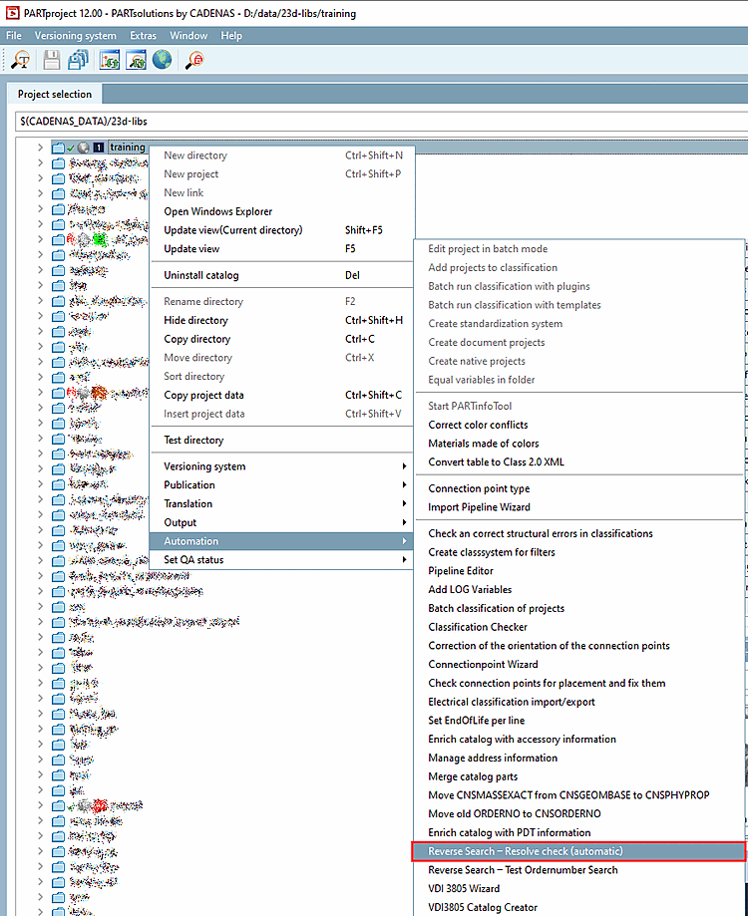Image resolution: width=748 pixels, height=916 pixels.
Task: Choose Reverse Search – Test Ordernumber Search
Action: (578, 870)
